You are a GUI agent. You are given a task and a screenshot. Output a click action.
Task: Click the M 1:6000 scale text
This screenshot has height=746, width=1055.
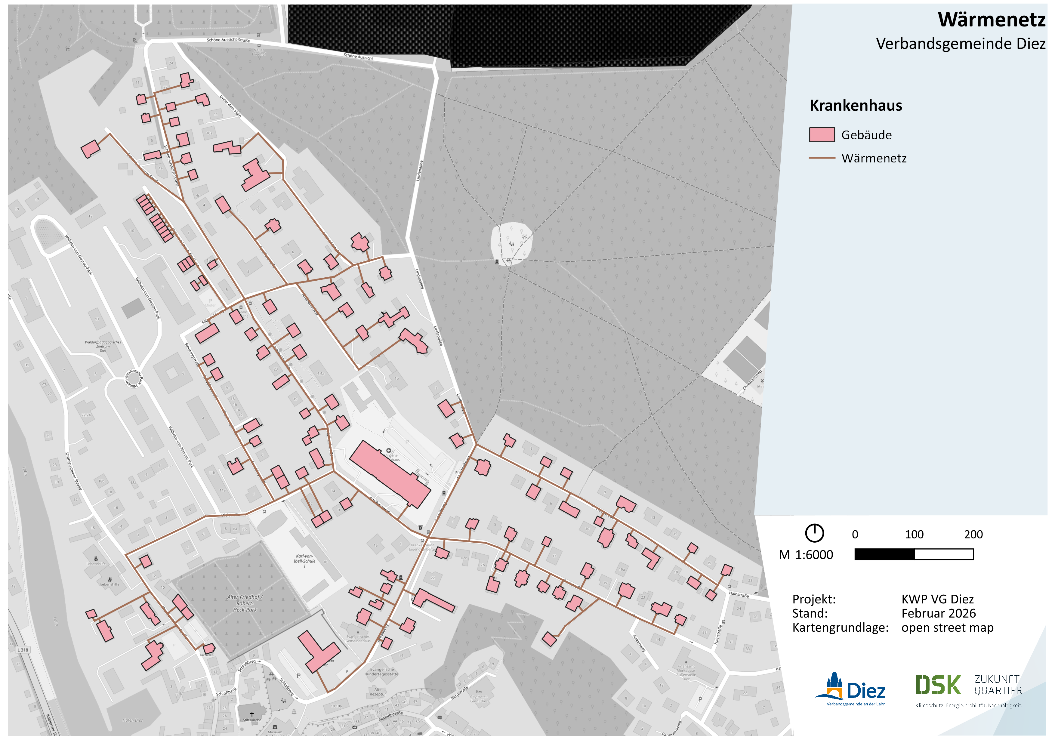coord(806,555)
